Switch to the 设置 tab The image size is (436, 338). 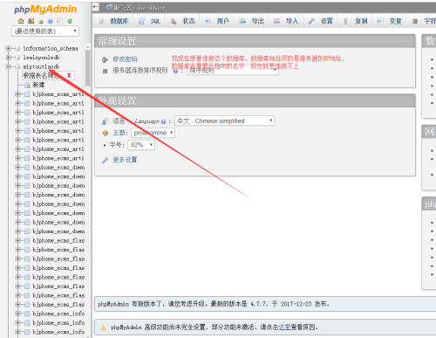coord(321,21)
